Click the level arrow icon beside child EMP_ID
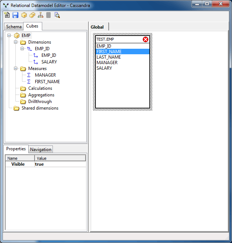The image size is (232, 243). coord(36,55)
